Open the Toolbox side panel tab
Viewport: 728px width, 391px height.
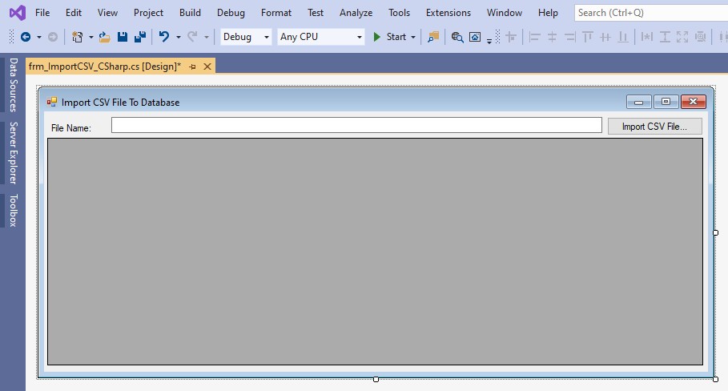click(x=13, y=210)
